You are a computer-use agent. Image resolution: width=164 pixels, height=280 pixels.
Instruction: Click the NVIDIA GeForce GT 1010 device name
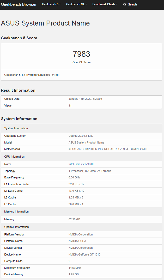pyautogui.click(x=84, y=254)
